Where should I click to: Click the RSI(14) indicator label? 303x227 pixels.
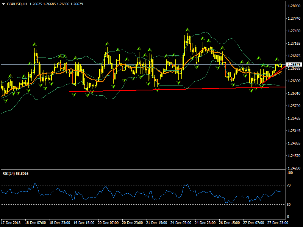tap(10, 174)
